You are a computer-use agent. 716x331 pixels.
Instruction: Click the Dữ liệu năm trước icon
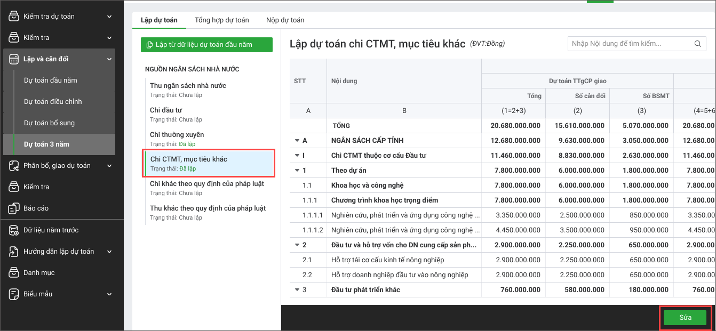point(14,230)
